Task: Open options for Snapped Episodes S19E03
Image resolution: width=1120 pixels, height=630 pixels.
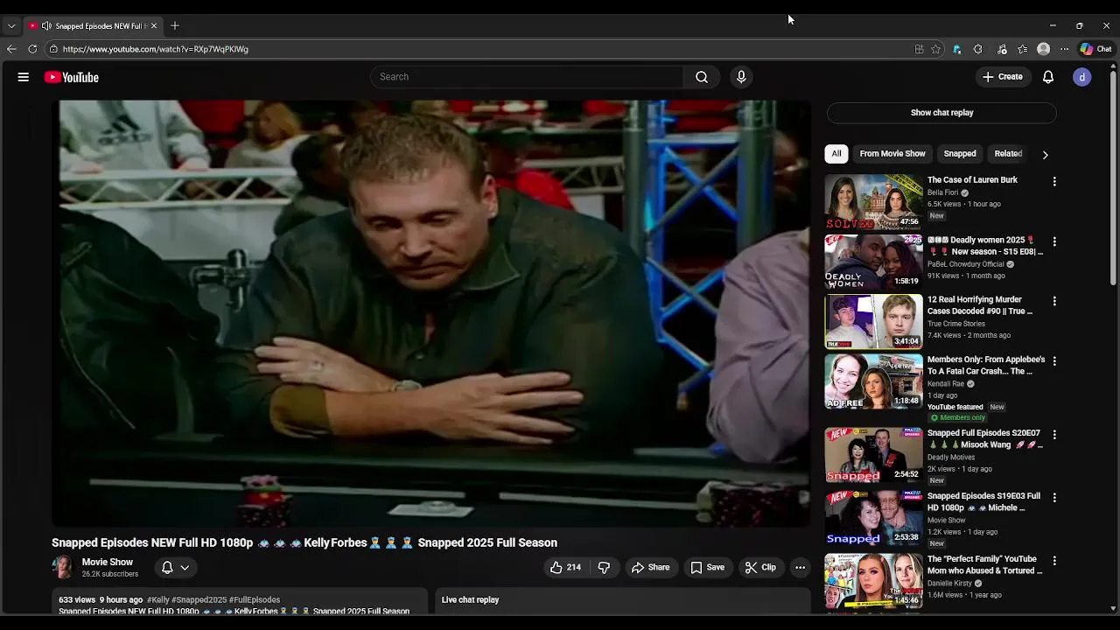Action: tap(1054, 497)
